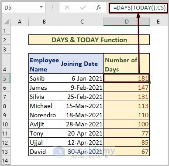This screenshot has width=169, height=166.
Task: Select the days cell showing 181
Action: point(127,78)
